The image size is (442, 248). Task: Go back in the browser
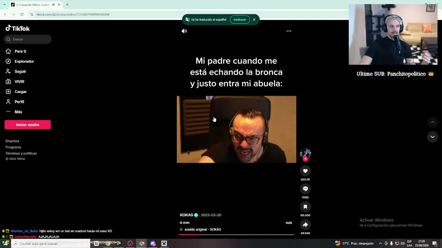pyautogui.click(x=5, y=14)
